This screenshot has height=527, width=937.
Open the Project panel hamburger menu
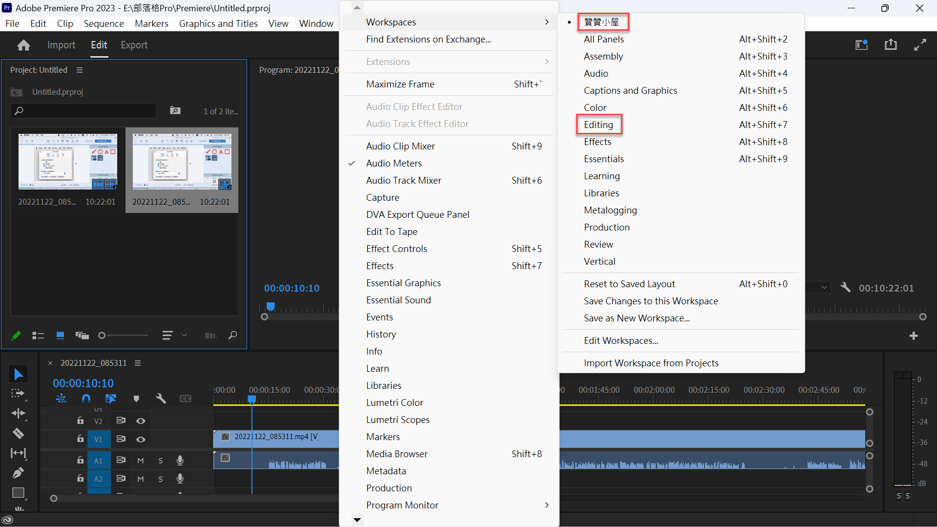[x=80, y=70]
